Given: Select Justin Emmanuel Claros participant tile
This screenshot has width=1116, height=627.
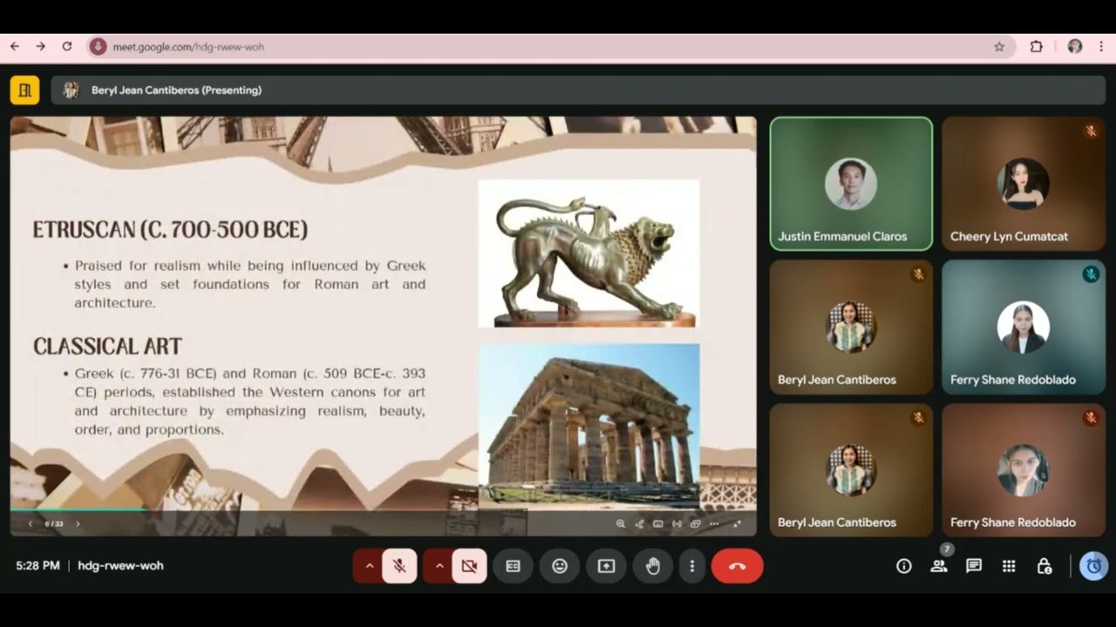Looking at the screenshot, I should pyautogui.click(x=851, y=184).
